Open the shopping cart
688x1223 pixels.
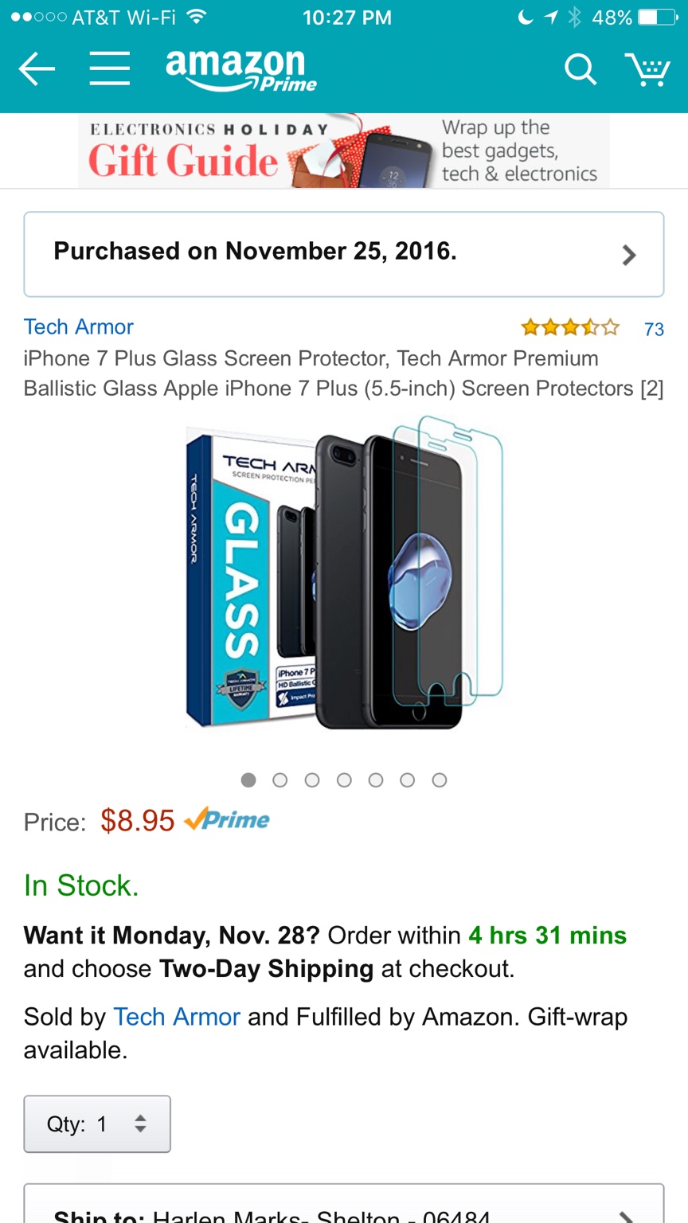647,69
